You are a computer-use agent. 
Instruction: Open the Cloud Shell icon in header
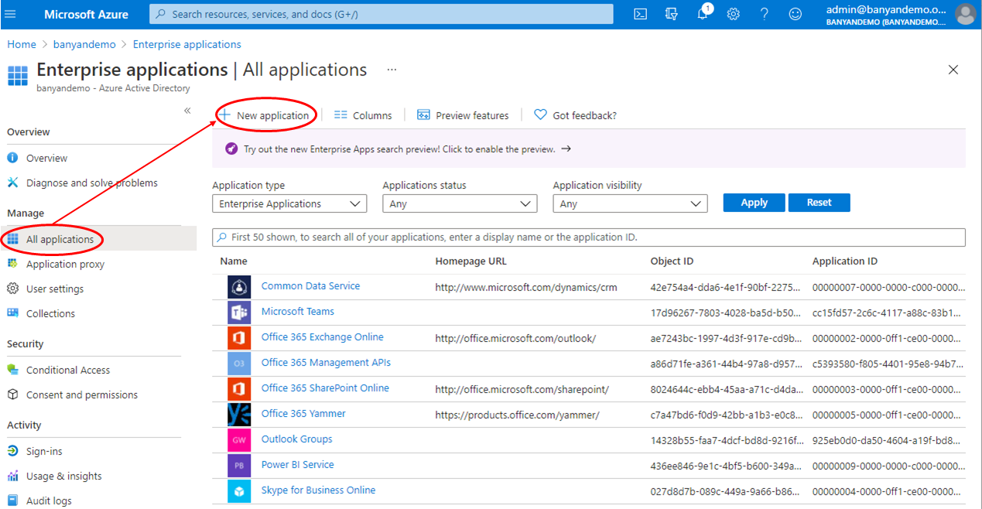click(x=641, y=14)
